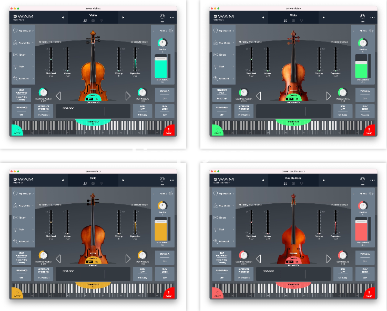Open MIDI settings icon in Viola window
Screen dimensions: 387x311
point(363,17)
